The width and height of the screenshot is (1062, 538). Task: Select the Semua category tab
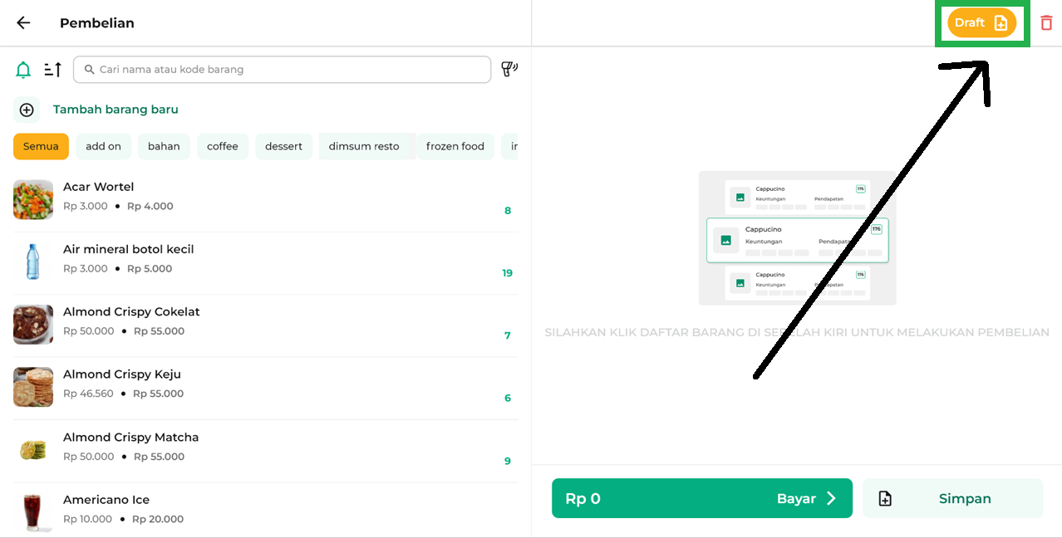(x=41, y=146)
